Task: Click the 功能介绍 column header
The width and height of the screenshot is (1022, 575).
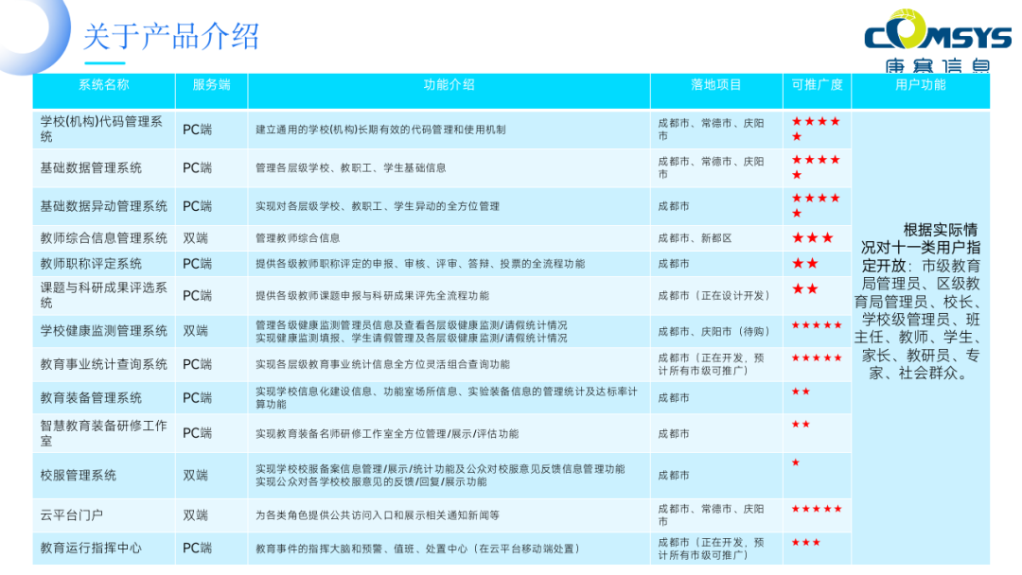Action: [x=449, y=85]
